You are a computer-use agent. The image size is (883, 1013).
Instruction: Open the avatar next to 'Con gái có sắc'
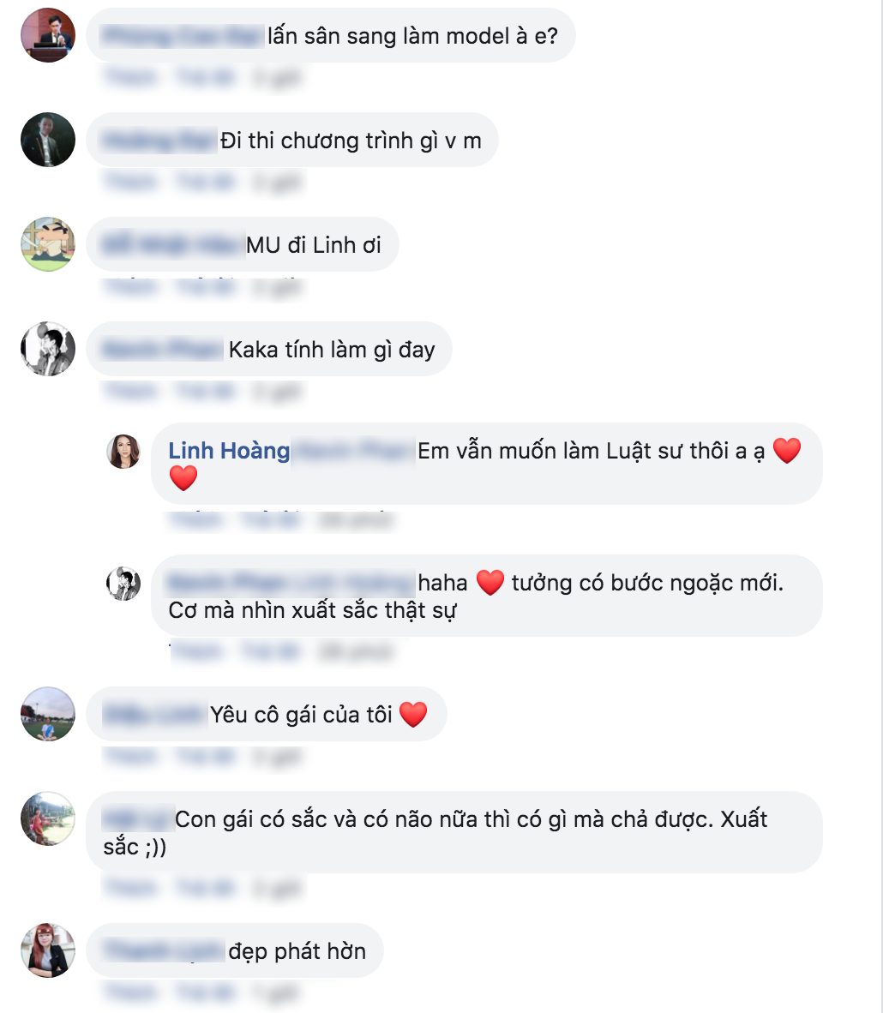(x=48, y=818)
